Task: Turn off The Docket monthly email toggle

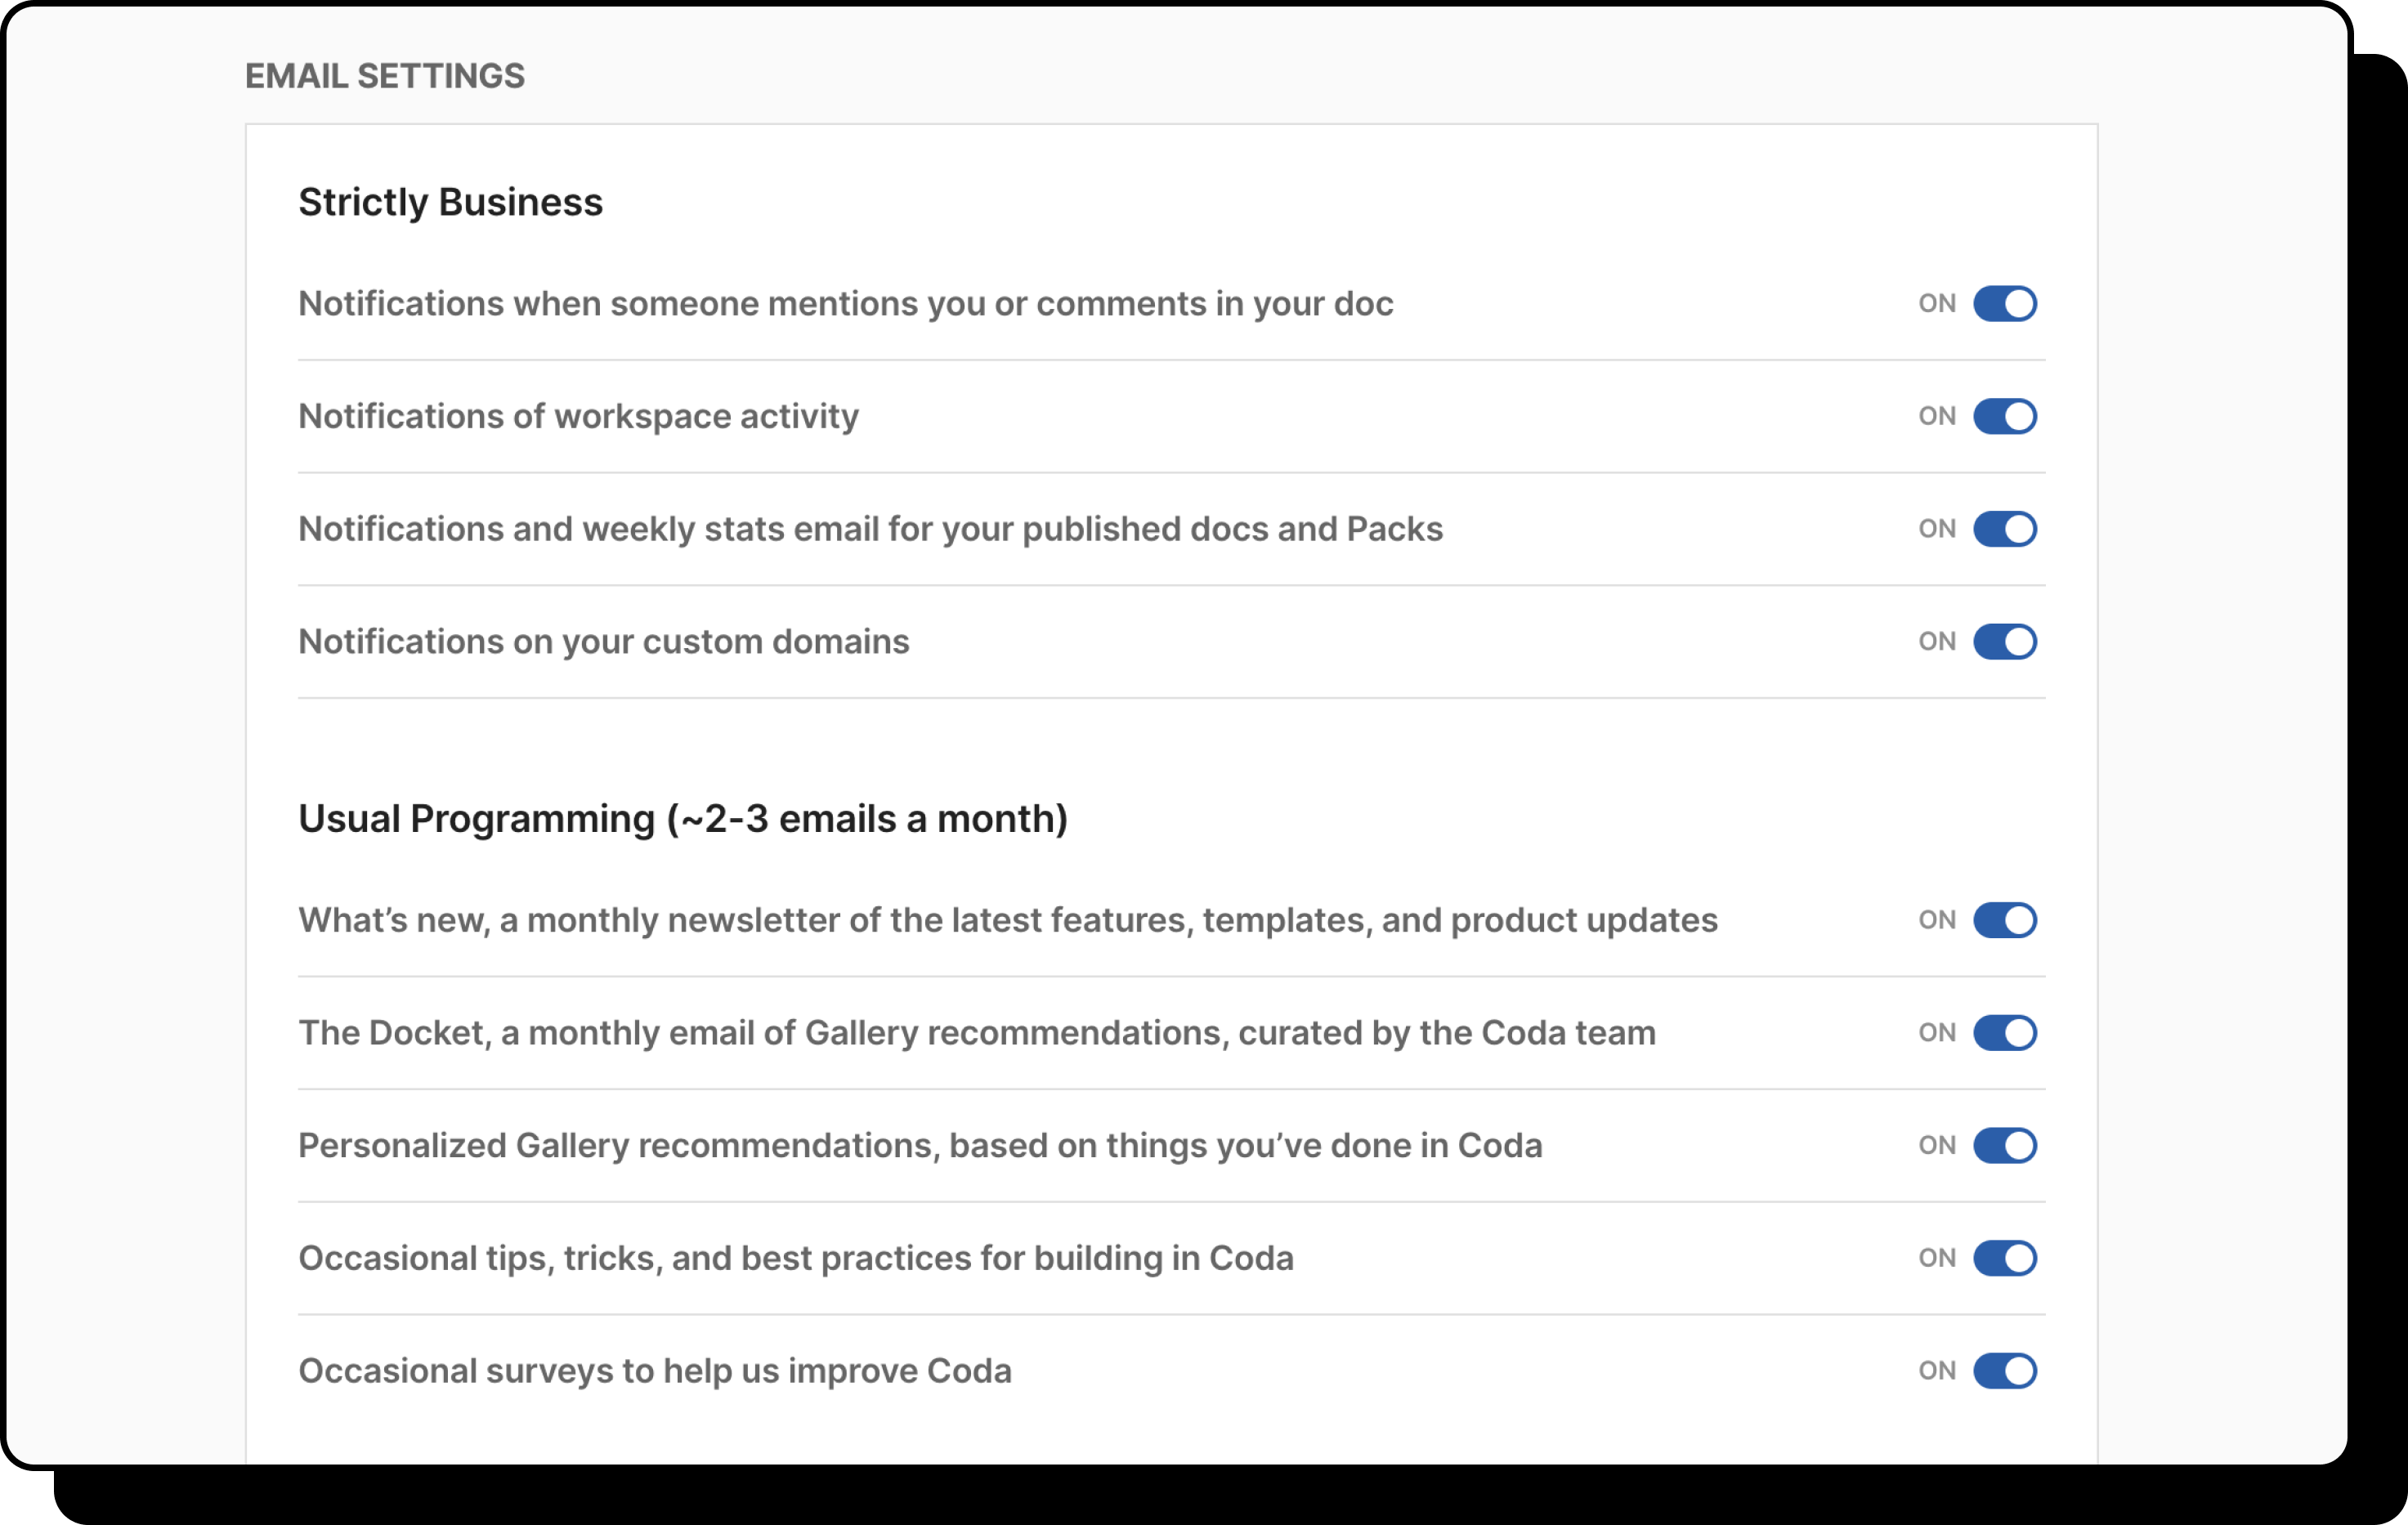Action: (x=2004, y=1032)
